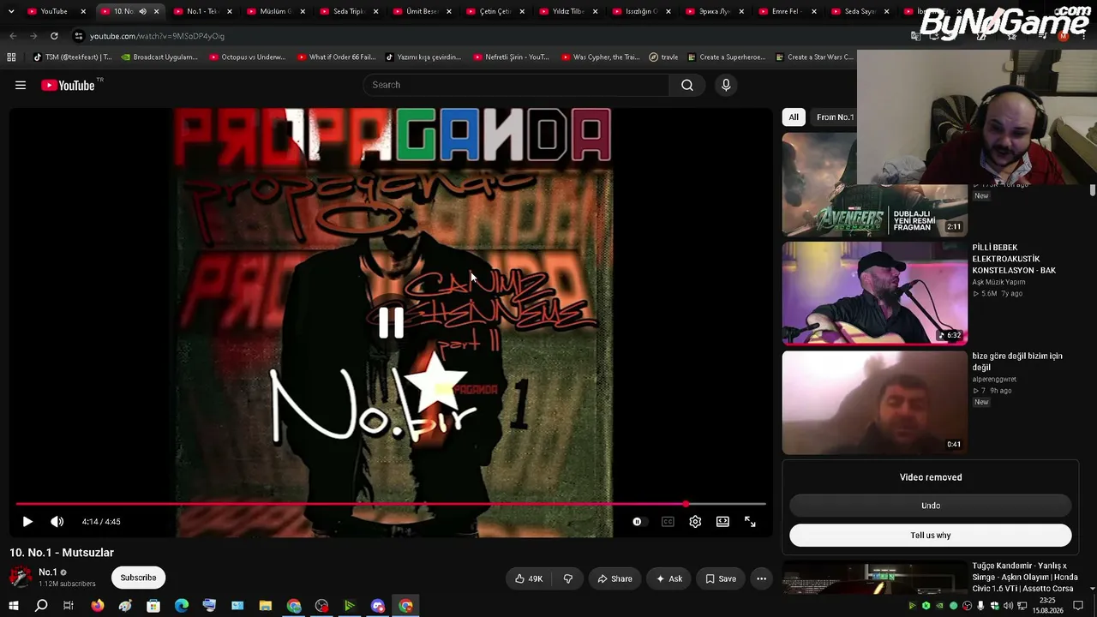This screenshot has height=617, width=1097.
Task: Switch to the Yıldız Tilbe tab
Action: tap(568, 11)
